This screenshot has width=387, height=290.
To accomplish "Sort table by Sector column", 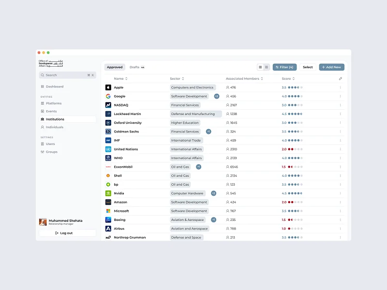I will pos(177,79).
